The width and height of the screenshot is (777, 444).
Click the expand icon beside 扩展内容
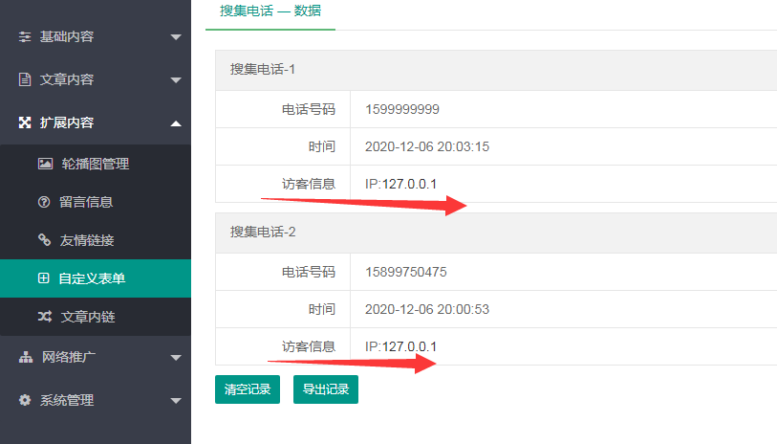pos(26,123)
